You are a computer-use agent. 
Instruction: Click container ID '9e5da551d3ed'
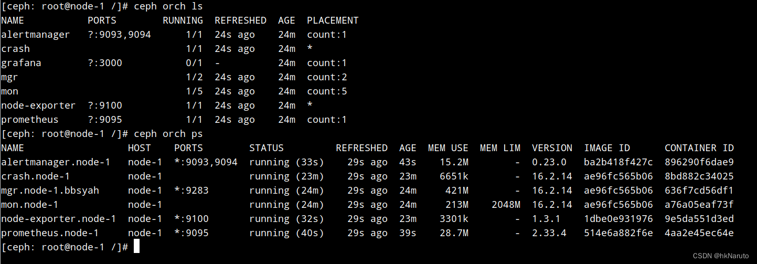(x=699, y=219)
